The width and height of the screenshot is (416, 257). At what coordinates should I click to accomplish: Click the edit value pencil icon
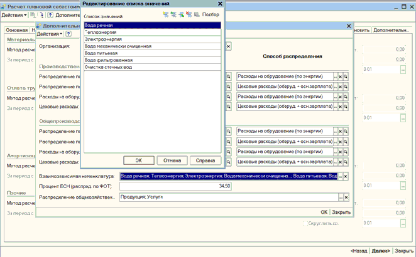point(181,14)
